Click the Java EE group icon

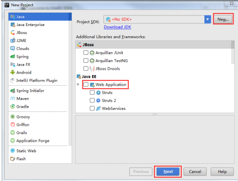coord(79,77)
